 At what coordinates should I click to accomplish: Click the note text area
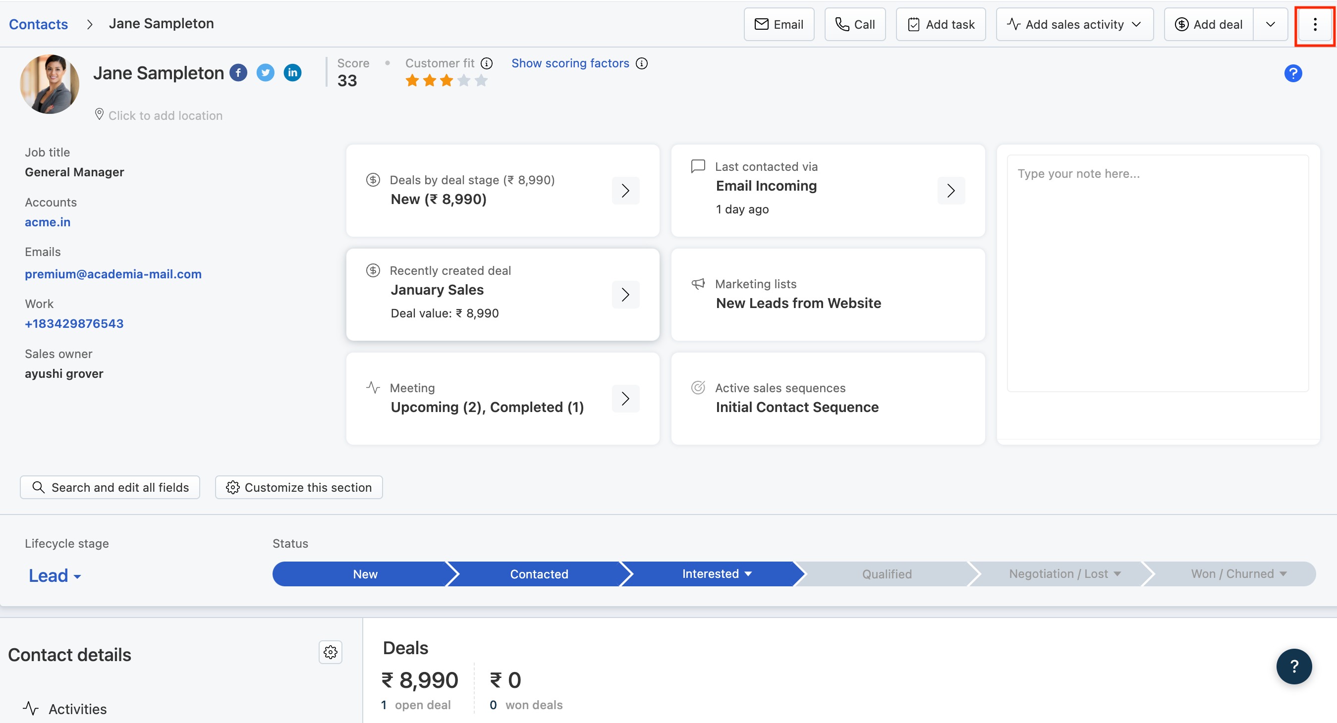[x=1158, y=273]
